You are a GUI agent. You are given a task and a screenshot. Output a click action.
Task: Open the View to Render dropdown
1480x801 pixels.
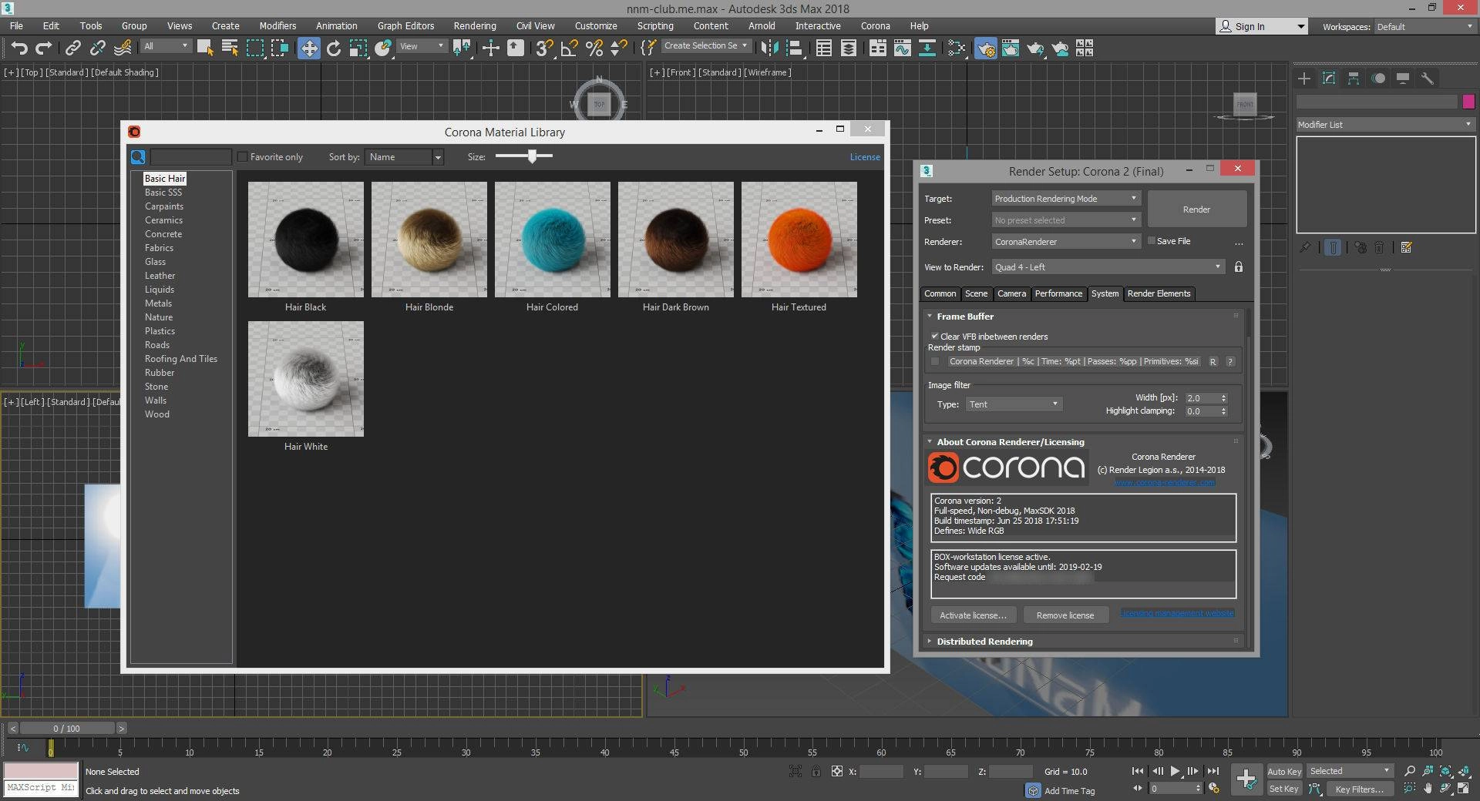click(1108, 267)
